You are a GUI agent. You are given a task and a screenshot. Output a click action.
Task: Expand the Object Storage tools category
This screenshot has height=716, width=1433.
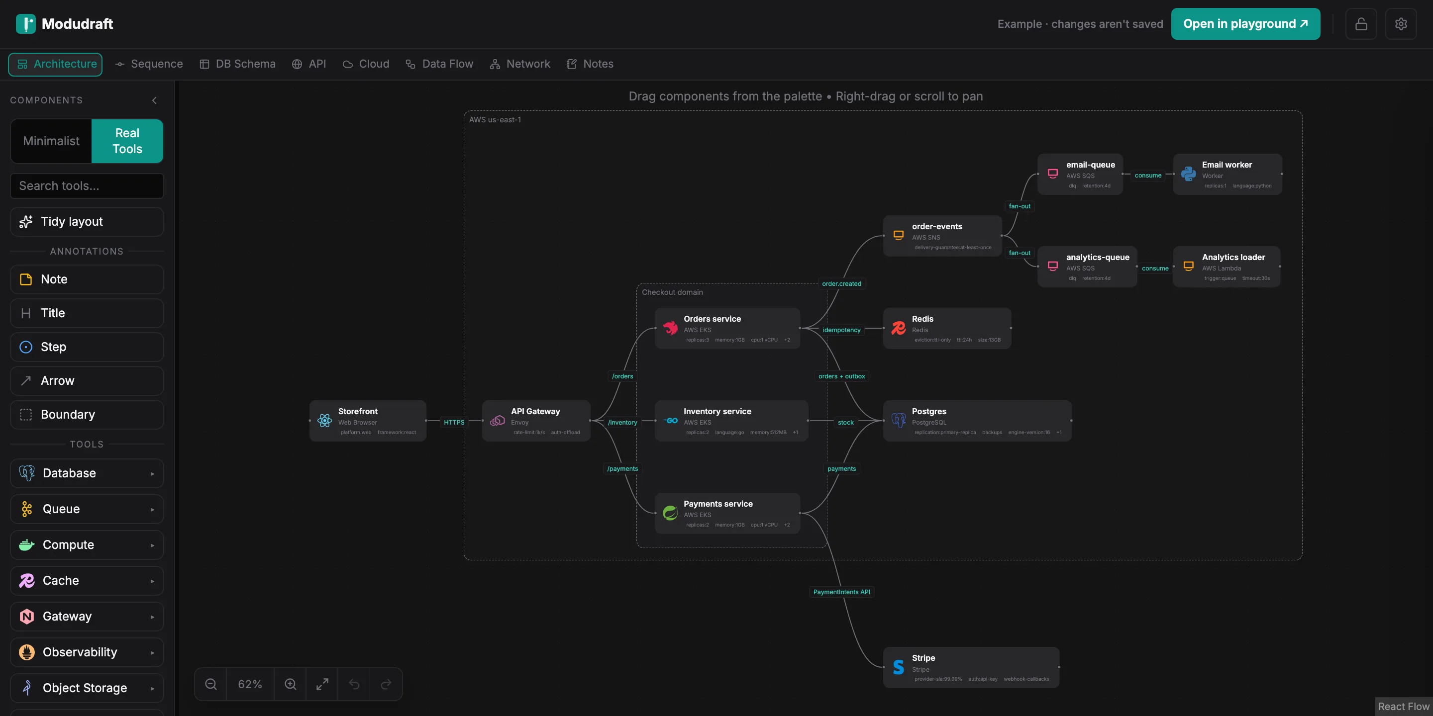point(87,688)
